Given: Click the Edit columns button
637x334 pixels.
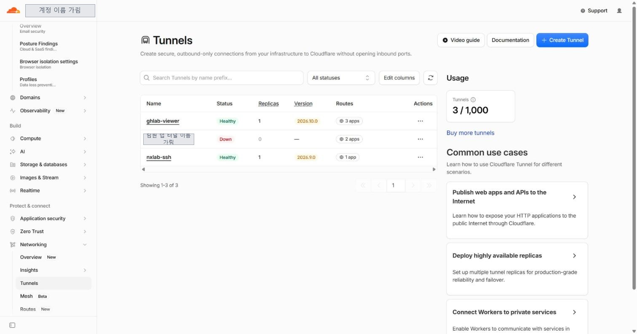Looking at the screenshot, I should point(399,78).
